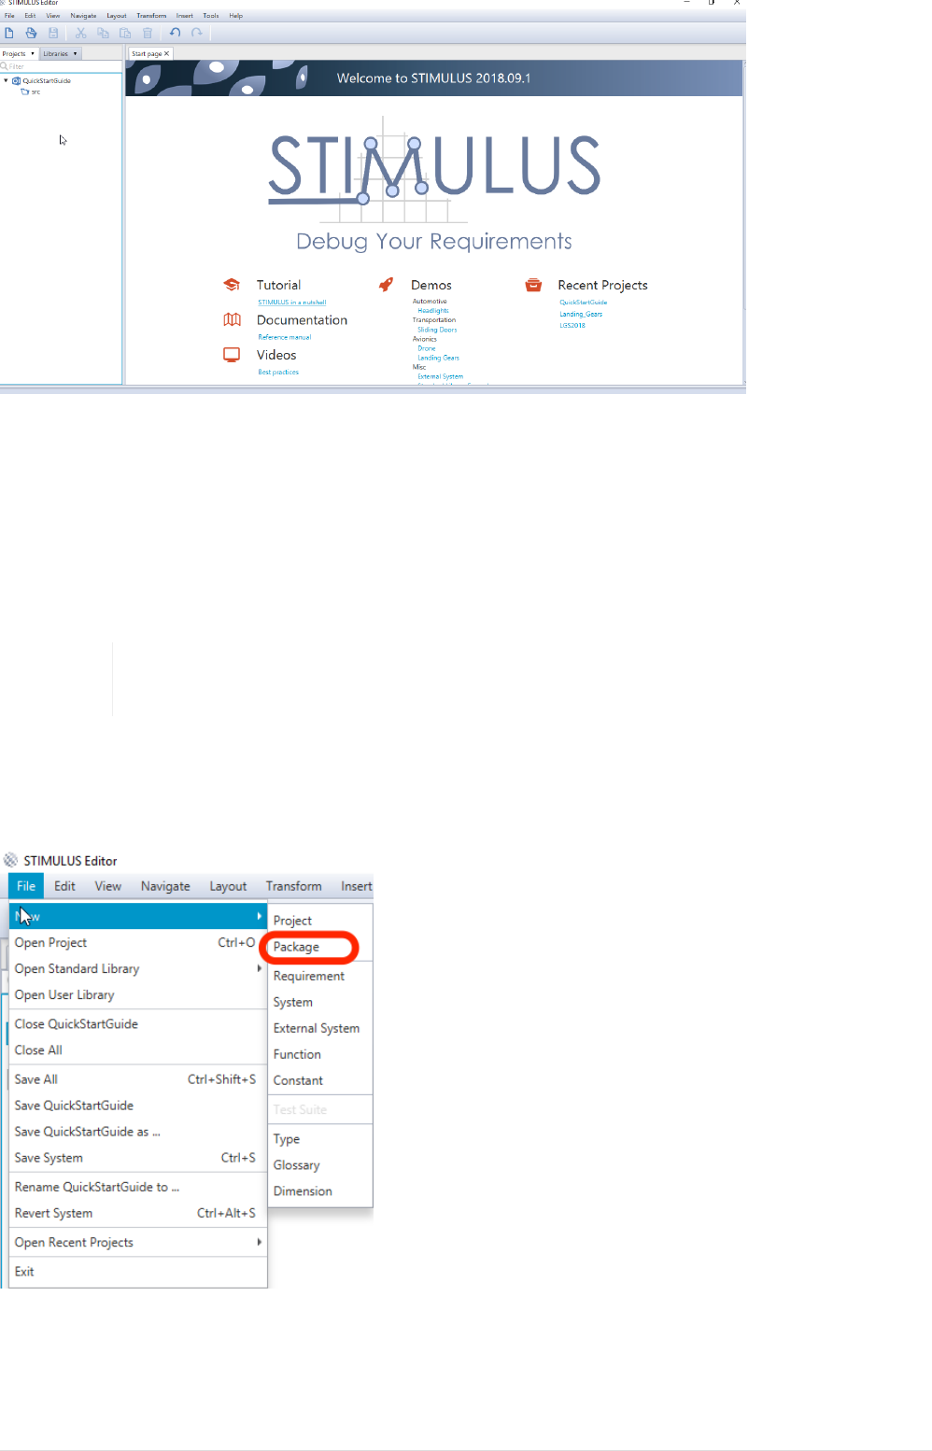This screenshot has height=1451, width=932.
Task: Open the Libraries panel dropdown arrow
Action: pyautogui.click(x=75, y=53)
